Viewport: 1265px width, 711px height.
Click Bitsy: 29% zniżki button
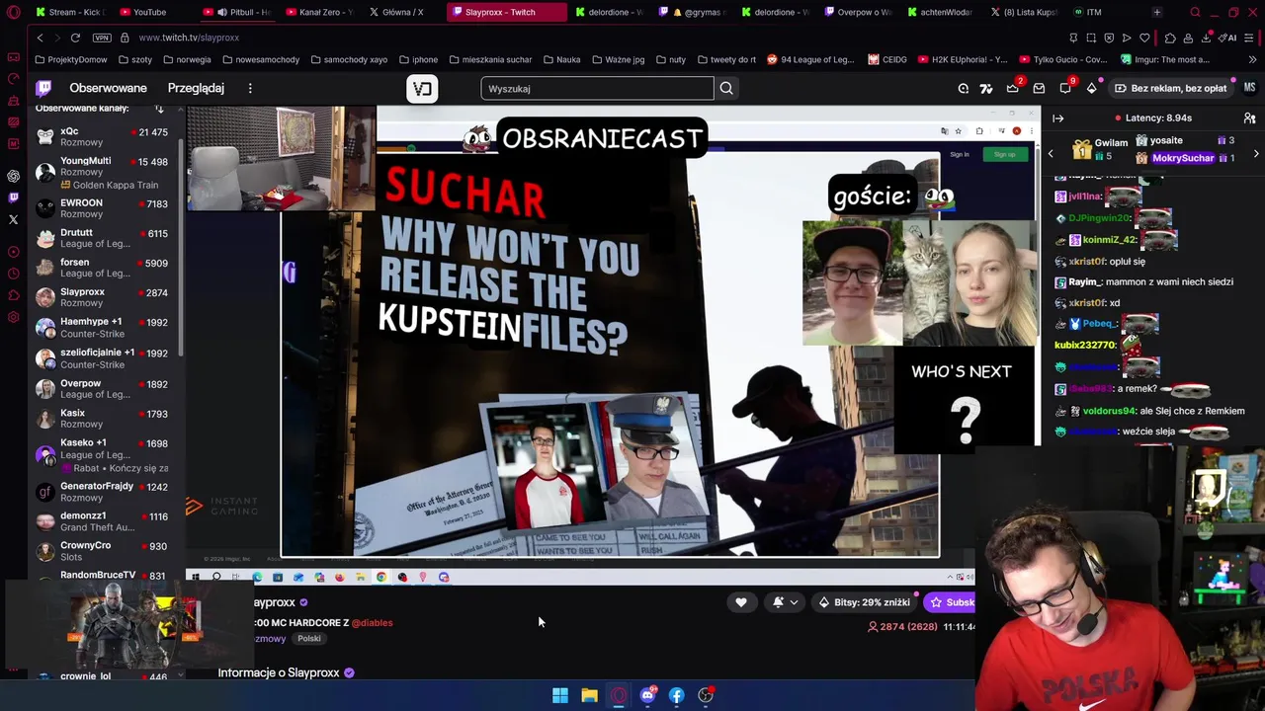(864, 602)
